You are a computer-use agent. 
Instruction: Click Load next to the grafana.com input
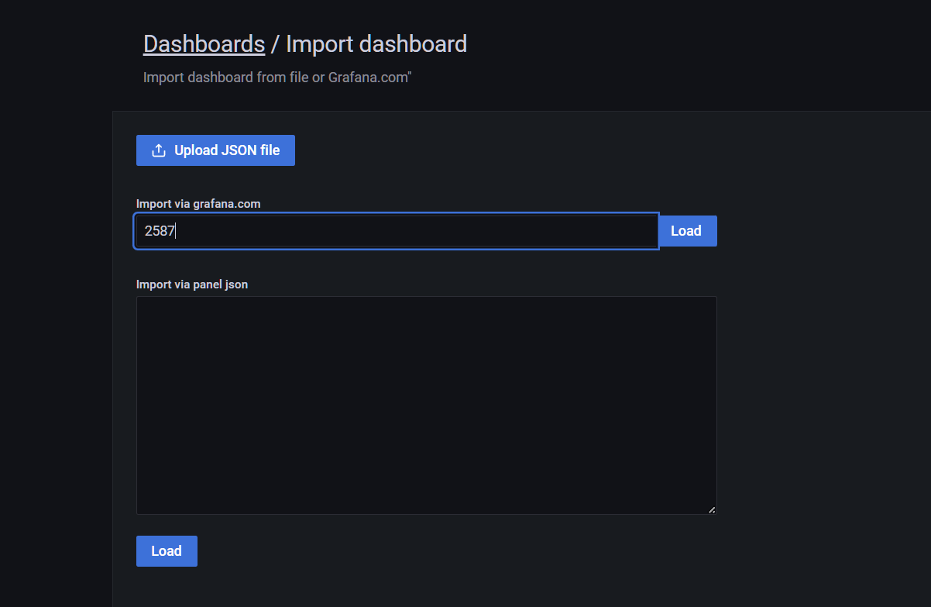pos(686,230)
